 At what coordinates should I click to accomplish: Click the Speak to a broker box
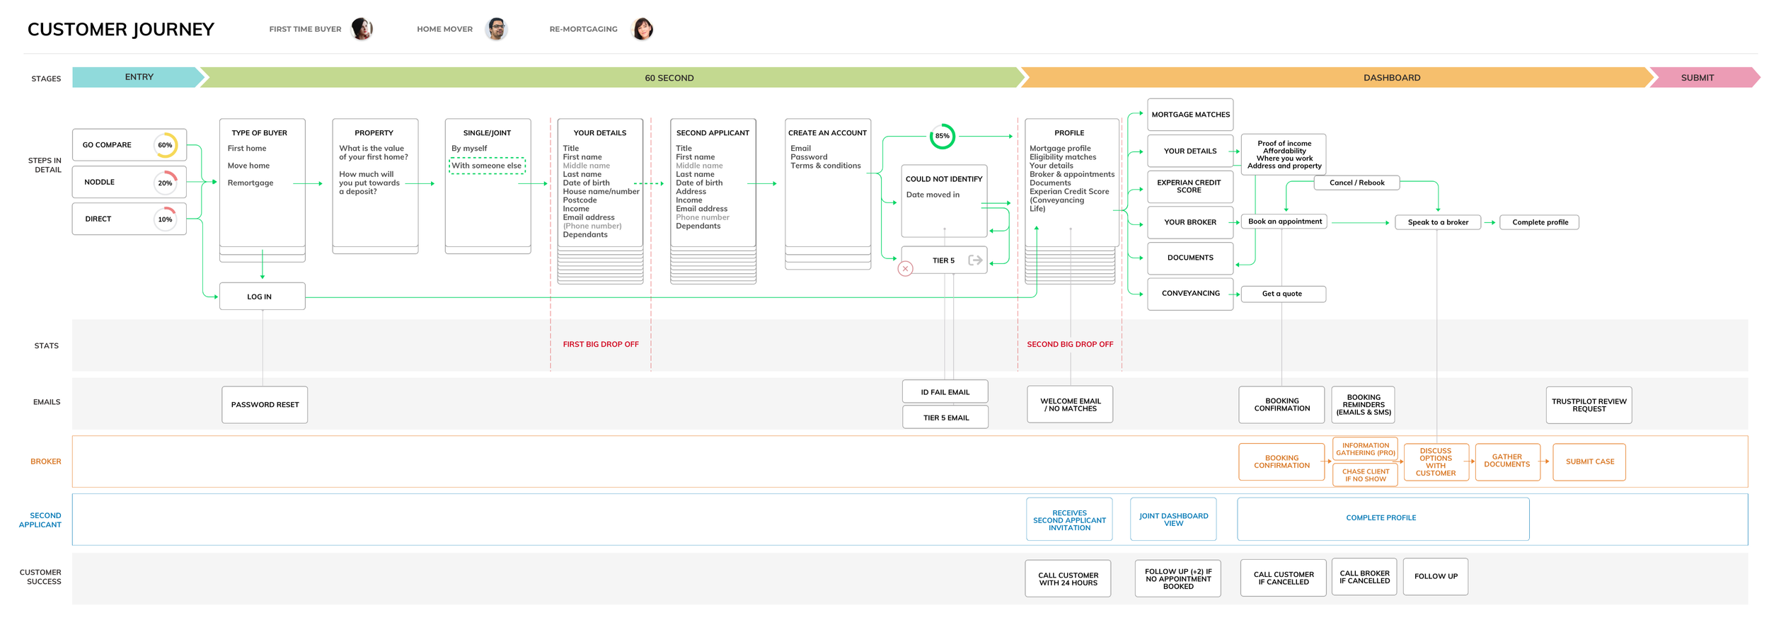pos(1438,222)
